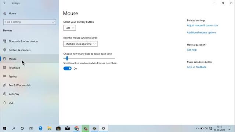Open the Multiple lines at a time dropdown

[x=80, y=44]
